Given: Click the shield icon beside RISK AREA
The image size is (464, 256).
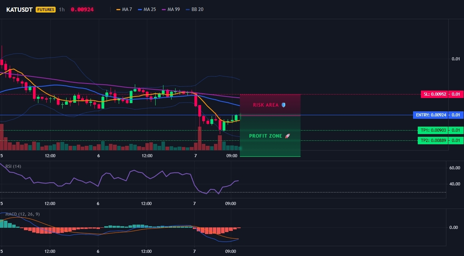Looking at the screenshot, I should 283,105.
